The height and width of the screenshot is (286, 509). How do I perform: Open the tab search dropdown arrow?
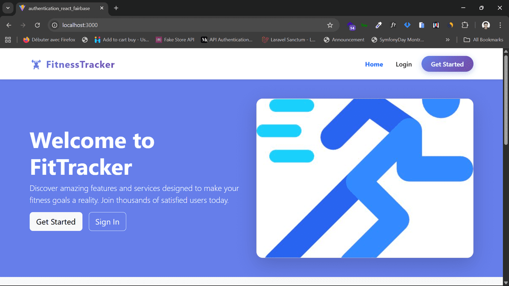click(x=8, y=8)
